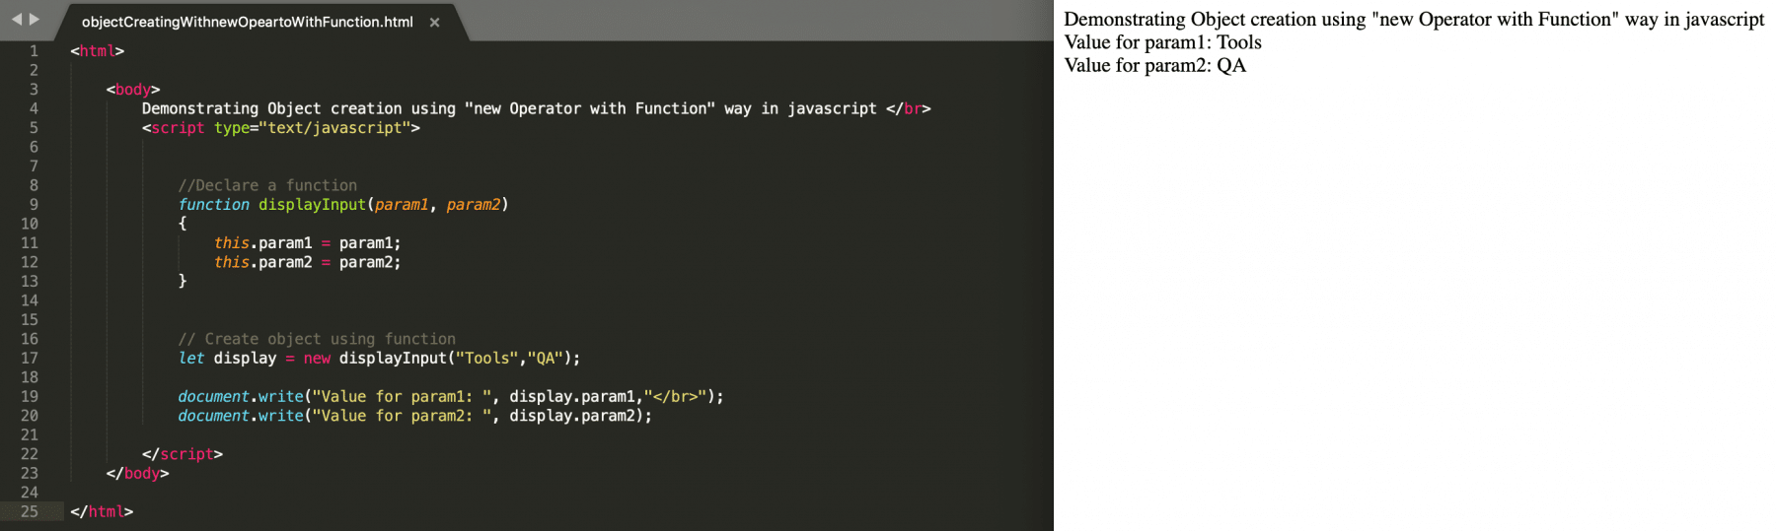Click browser output 'Value for param1: Tools'

pos(1162,42)
